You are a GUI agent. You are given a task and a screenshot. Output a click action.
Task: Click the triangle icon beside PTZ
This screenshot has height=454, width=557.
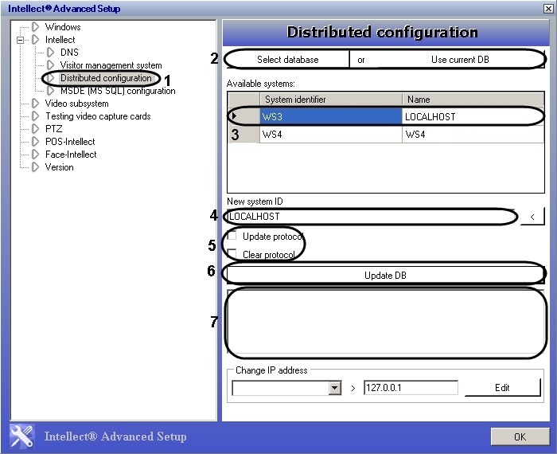point(35,129)
